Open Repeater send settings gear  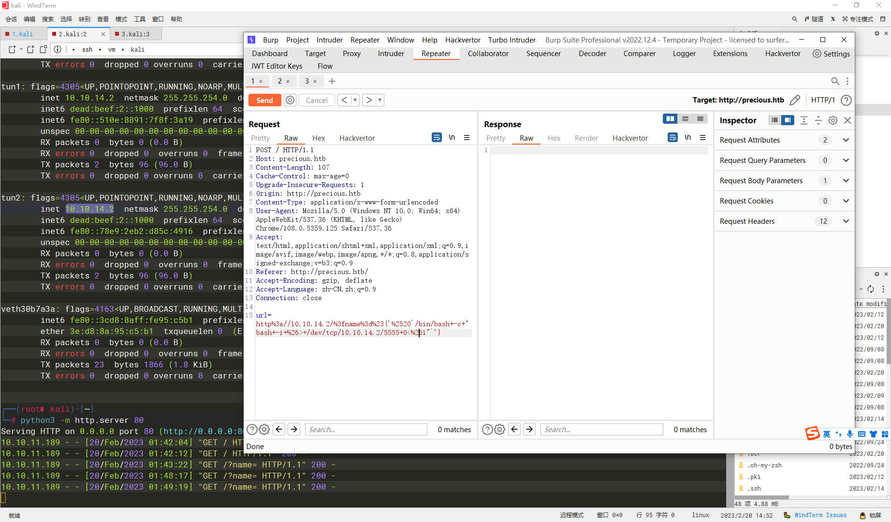pos(290,100)
